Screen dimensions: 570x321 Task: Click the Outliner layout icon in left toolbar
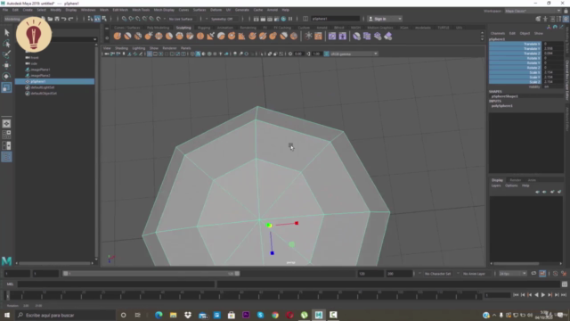click(x=6, y=157)
